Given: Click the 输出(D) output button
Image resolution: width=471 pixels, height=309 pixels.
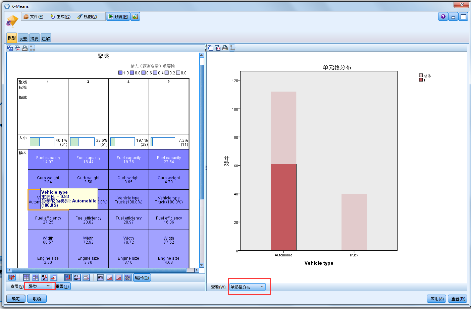Looking at the screenshot, I should 142,277.
